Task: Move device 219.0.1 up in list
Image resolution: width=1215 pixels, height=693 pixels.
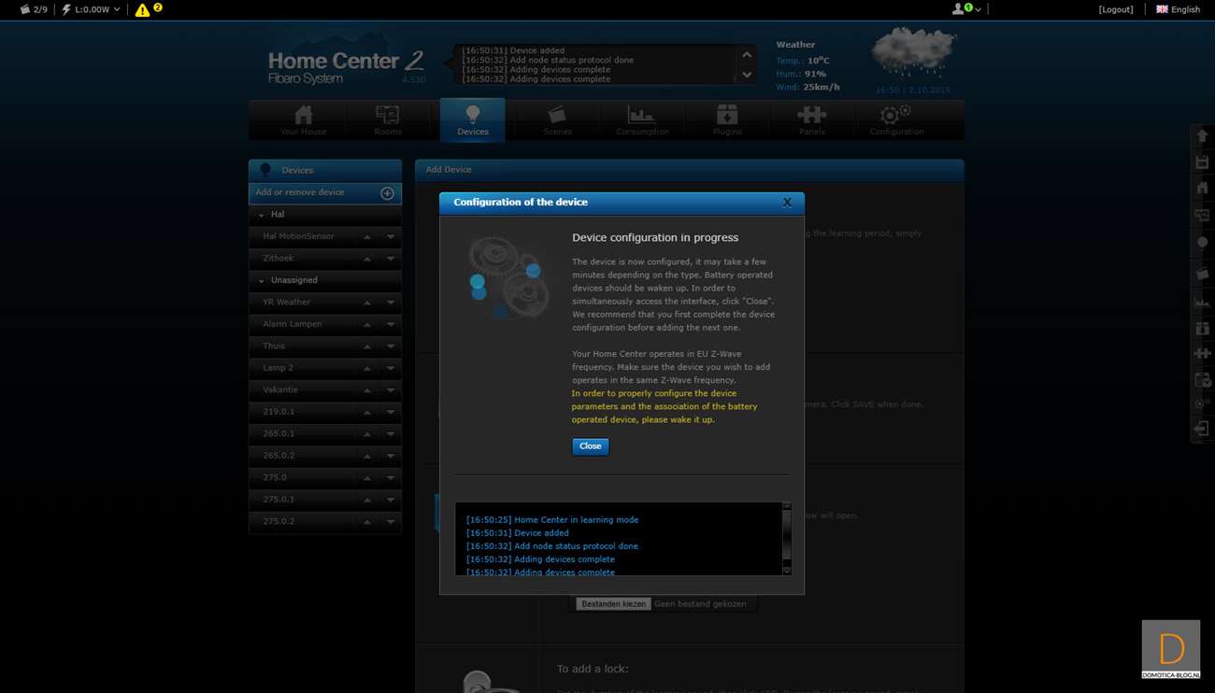Action: pos(367,412)
